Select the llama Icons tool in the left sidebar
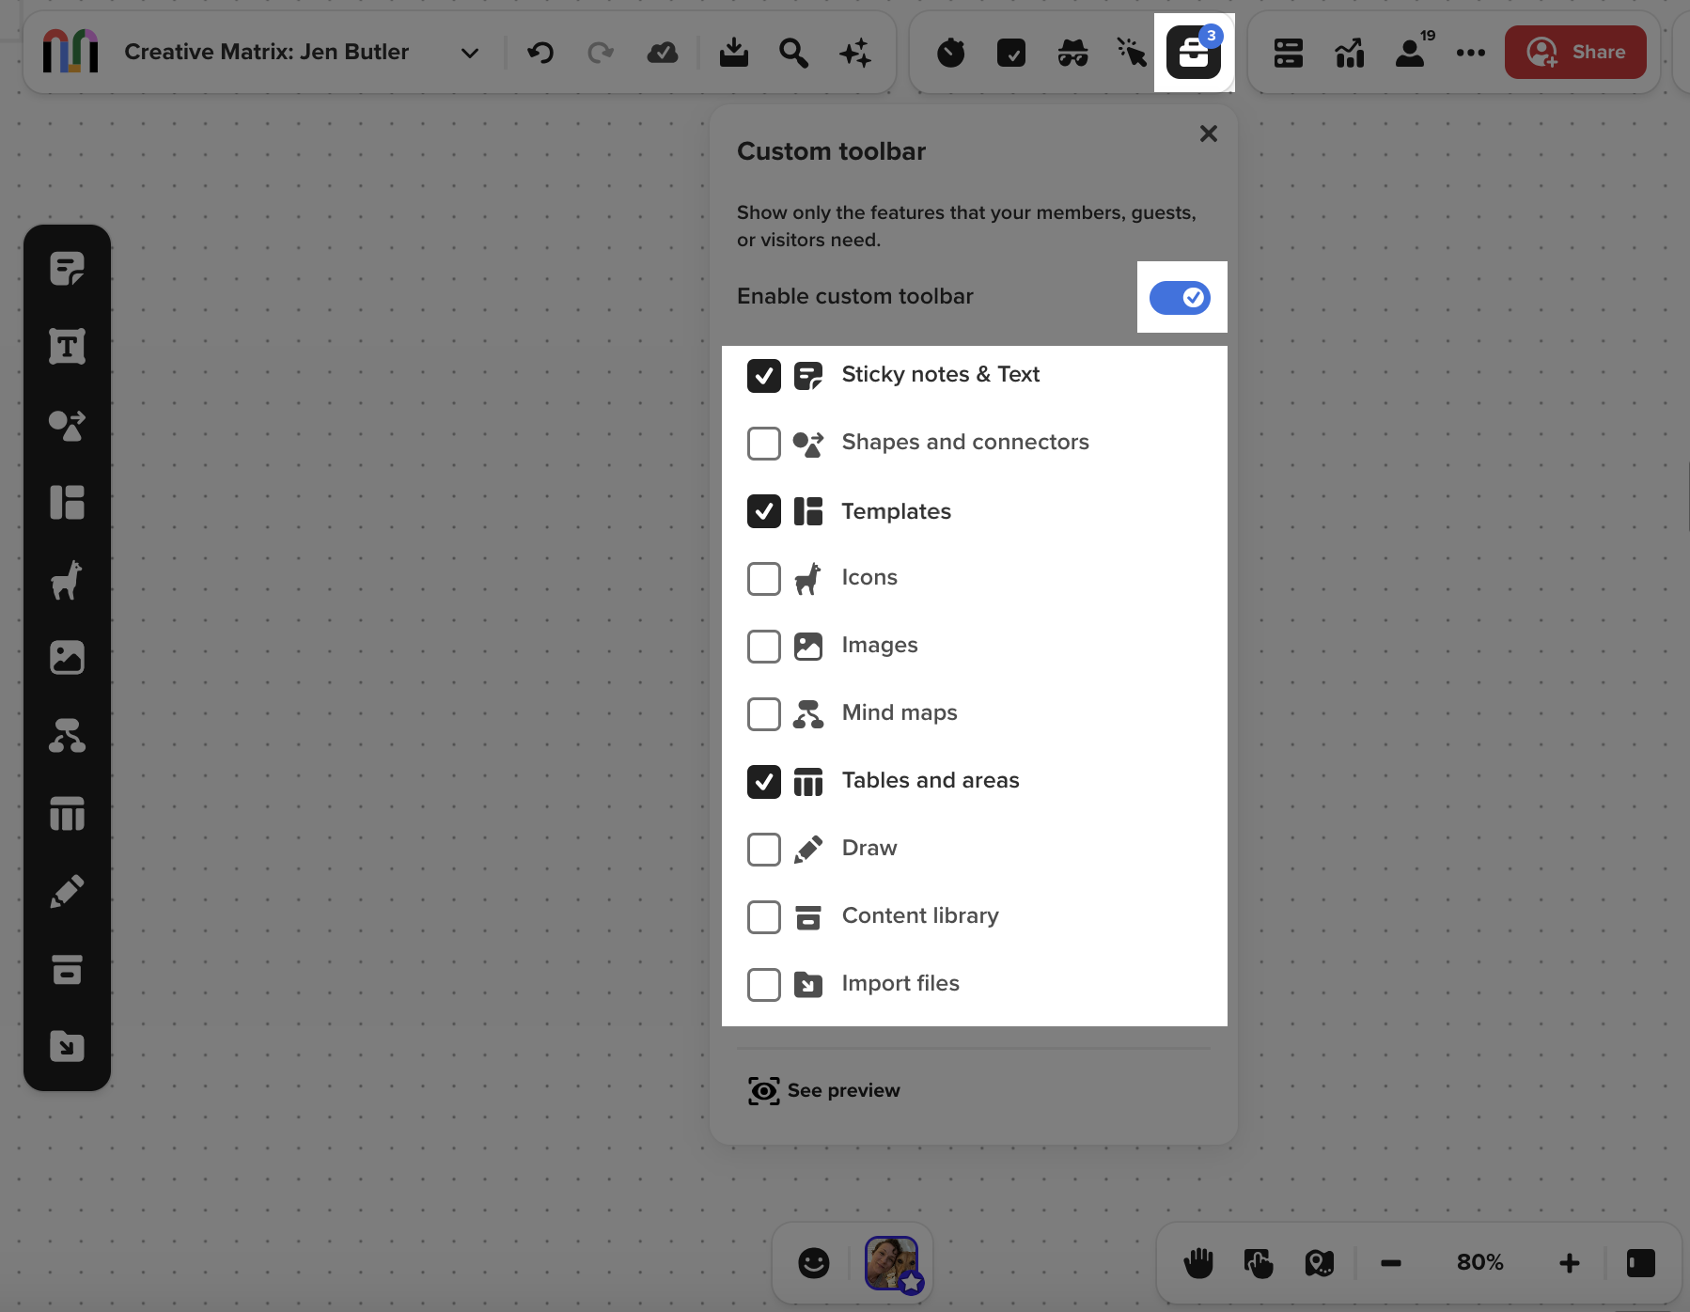This screenshot has width=1690, height=1312. tap(67, 580)
